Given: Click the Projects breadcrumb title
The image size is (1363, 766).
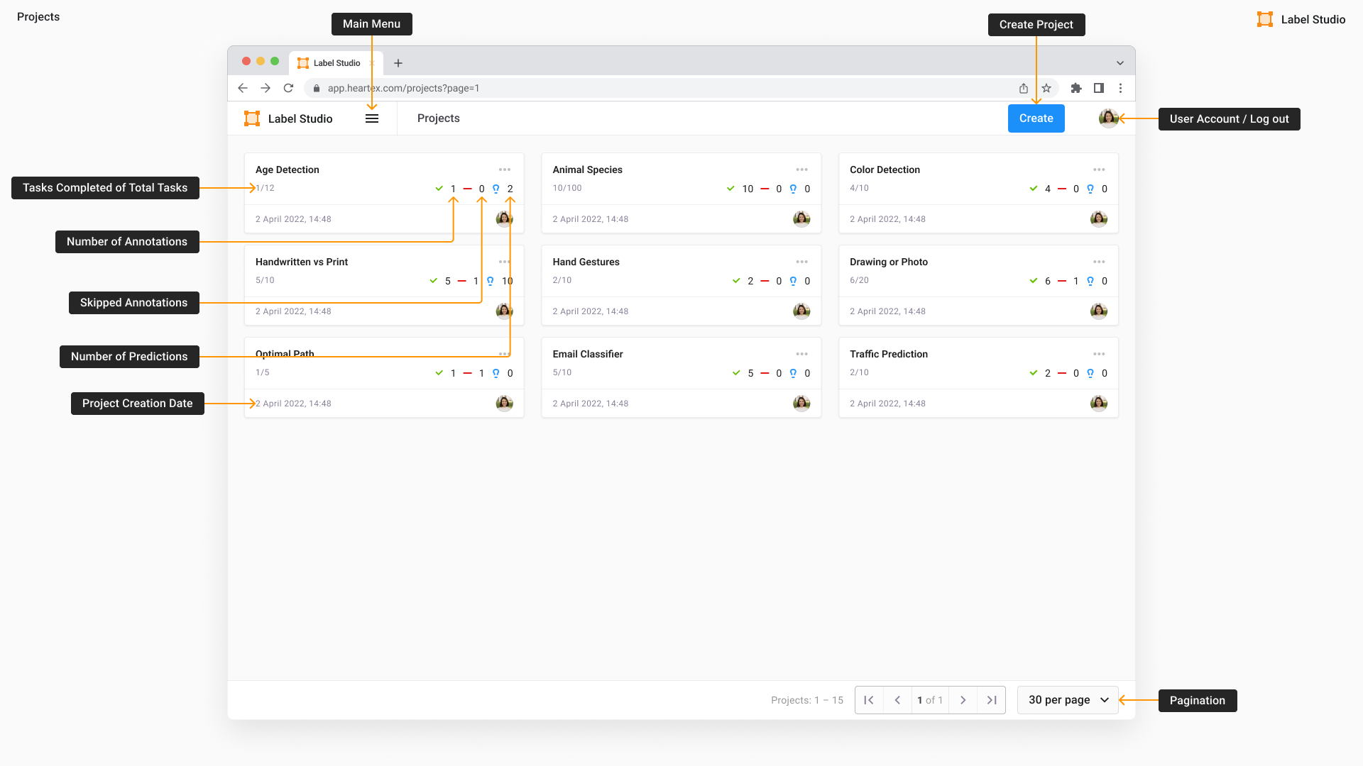Looking at the screenshot, I should point(438,118).
